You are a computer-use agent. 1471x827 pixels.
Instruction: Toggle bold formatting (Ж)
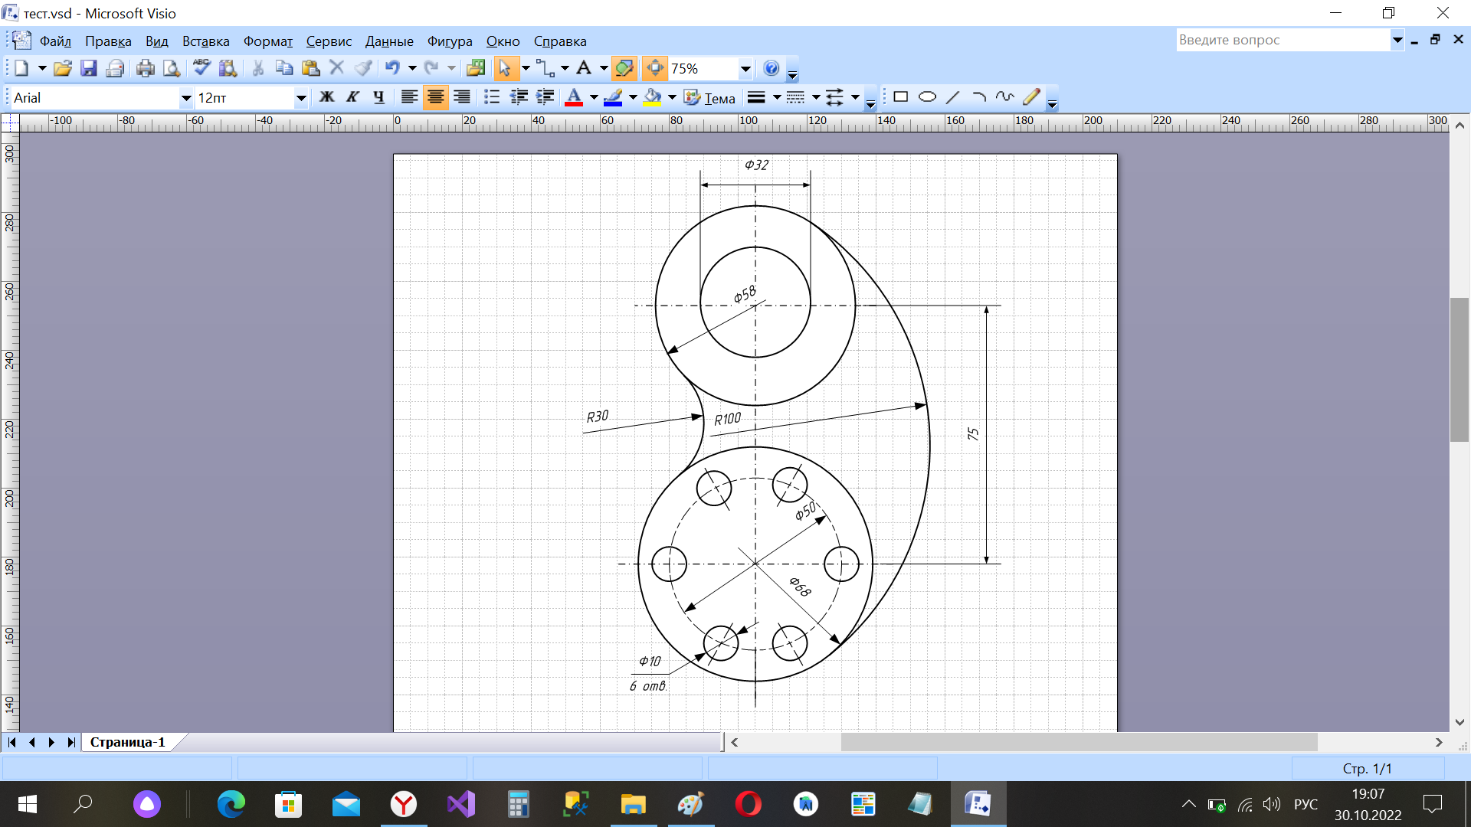point(327,97)
